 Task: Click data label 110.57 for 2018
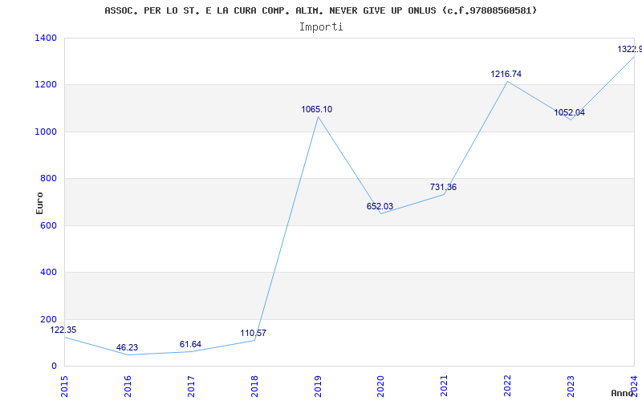tap(254, 333)
